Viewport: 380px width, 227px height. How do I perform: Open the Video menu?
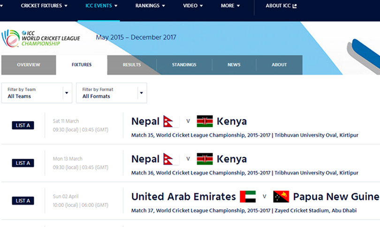[193, 6]
